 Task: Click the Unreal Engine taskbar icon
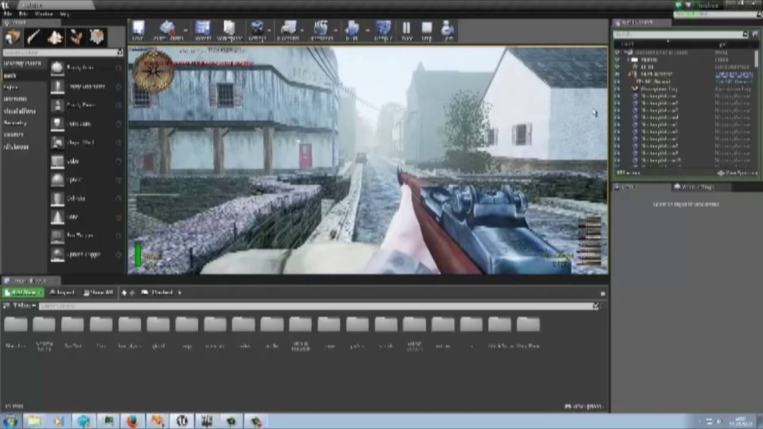point(182,421)
